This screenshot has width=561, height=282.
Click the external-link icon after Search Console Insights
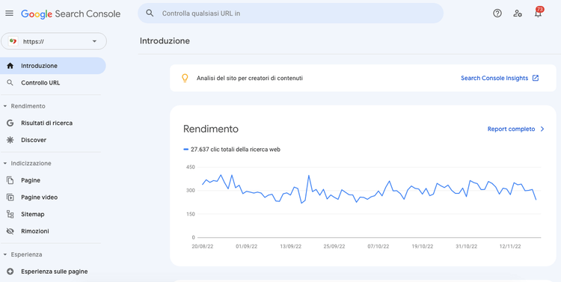point(536,78)
